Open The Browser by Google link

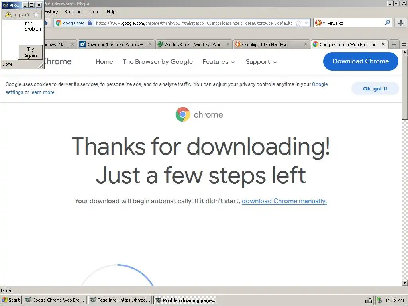(x=158, y=62)
